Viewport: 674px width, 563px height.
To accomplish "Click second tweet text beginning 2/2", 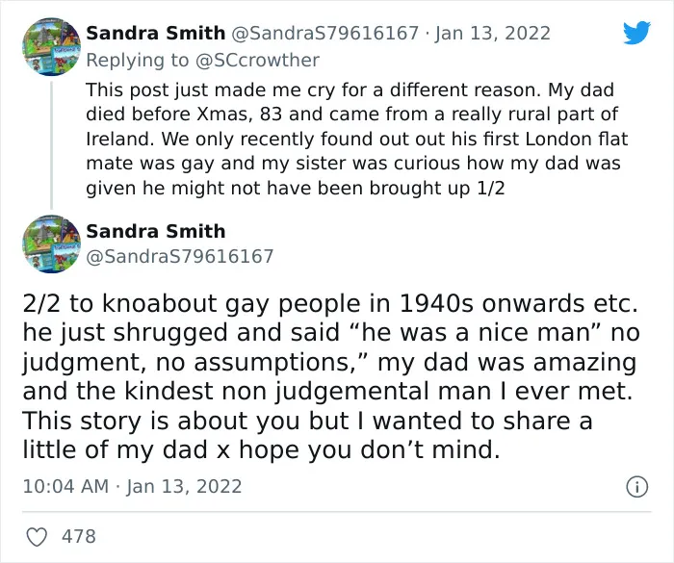I will [x=331, y=376].
